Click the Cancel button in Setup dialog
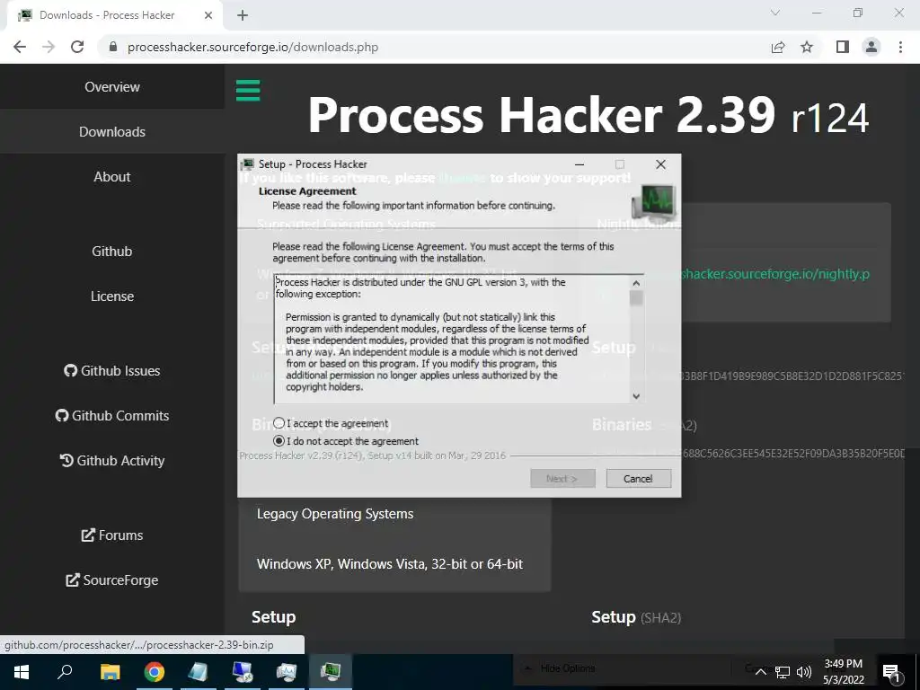Image resolution: width=920 pixels, height=690 pixels. tap(639, 478)
